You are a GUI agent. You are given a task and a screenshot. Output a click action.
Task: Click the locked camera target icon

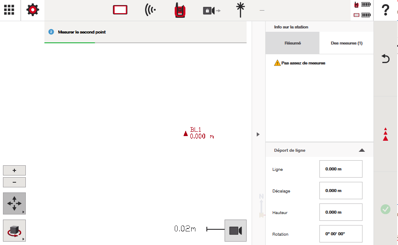click(x=211, y=10)
